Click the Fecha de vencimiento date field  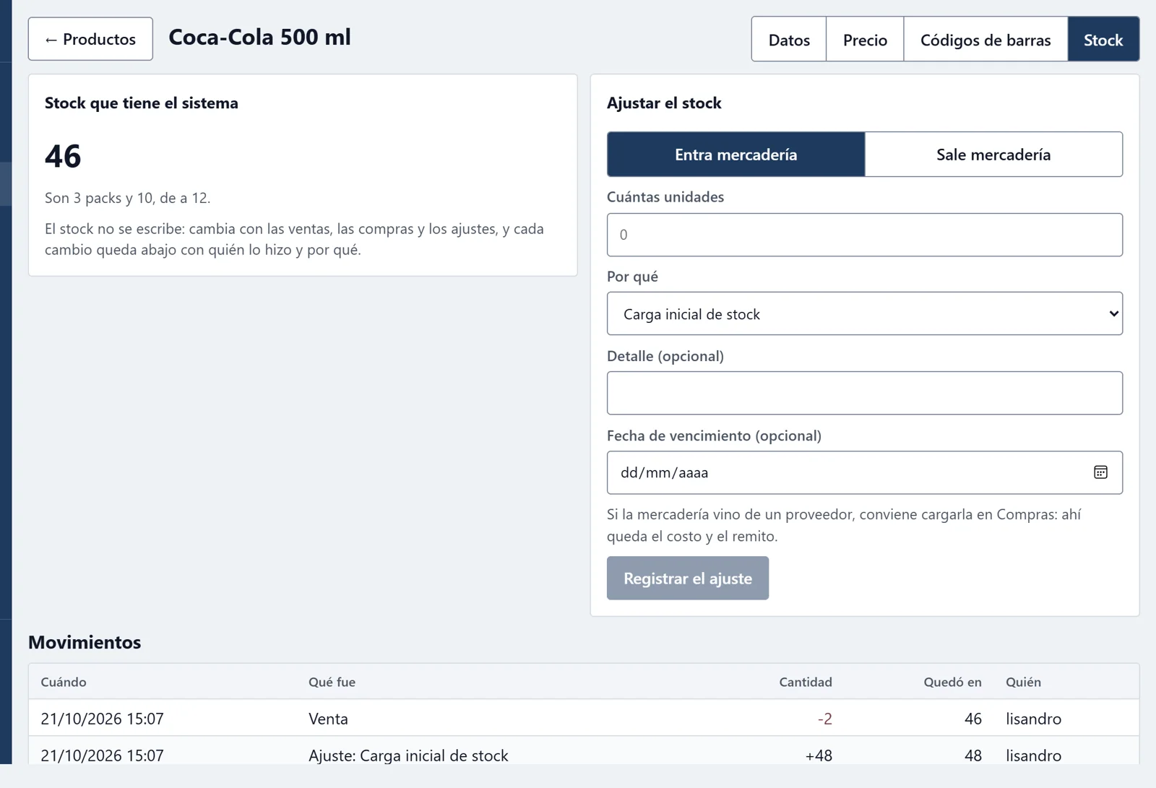tap(865, 472)
